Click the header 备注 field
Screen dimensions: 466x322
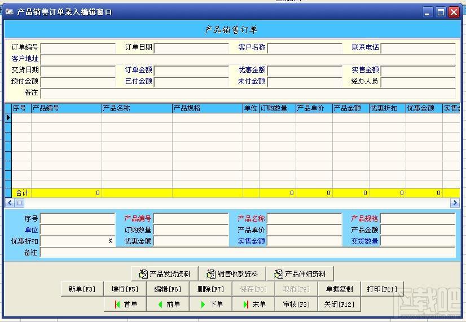pos(248,93)
